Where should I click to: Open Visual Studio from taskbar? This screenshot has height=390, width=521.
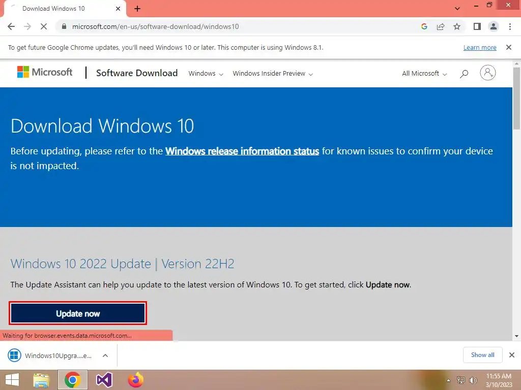point(104,380)
